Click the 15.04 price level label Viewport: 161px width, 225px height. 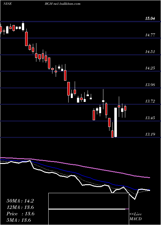[150, 18]
